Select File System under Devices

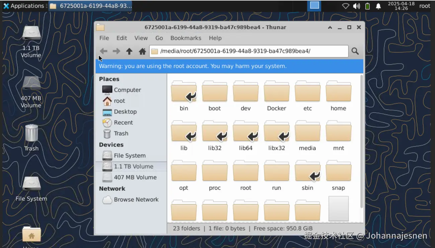pyautogui.click(x=131, y=155)
